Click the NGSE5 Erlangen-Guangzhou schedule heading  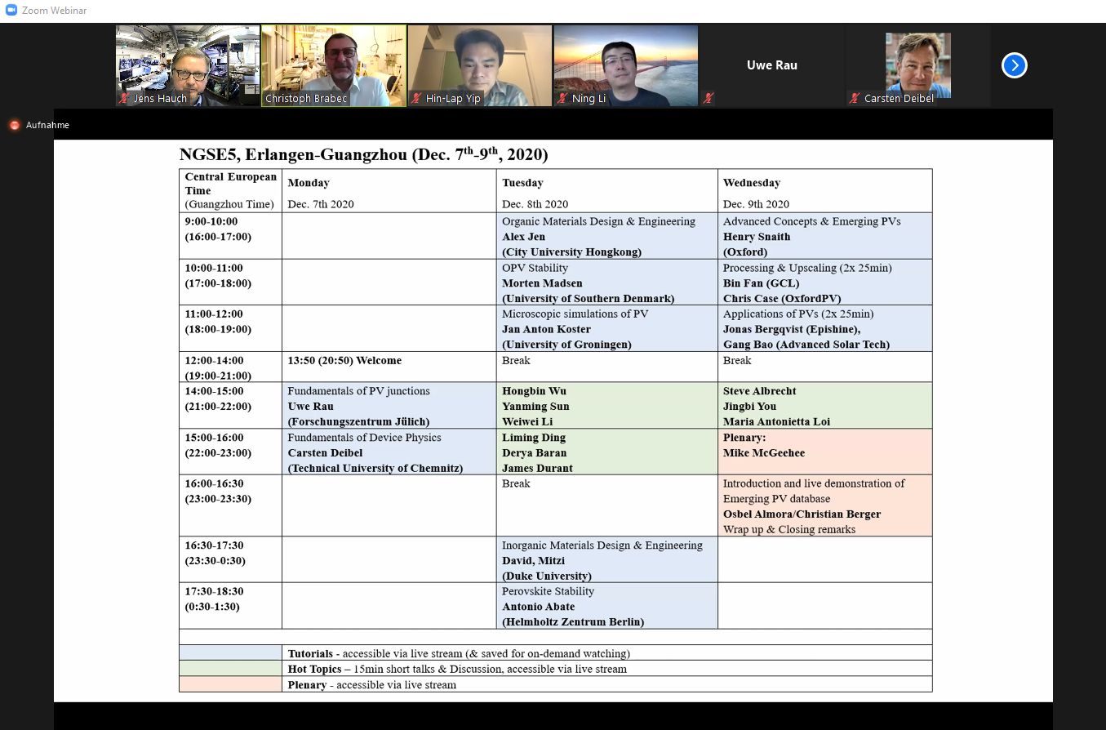[x=363, y=154]
